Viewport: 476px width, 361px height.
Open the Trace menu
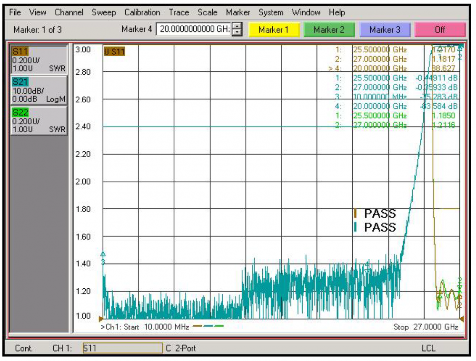point(178,12)
